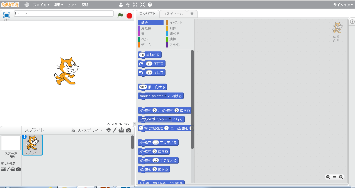Click the 1 秒でx座標を glide block
The width and height of the screenshot is (355, 188).
[166, 128]
